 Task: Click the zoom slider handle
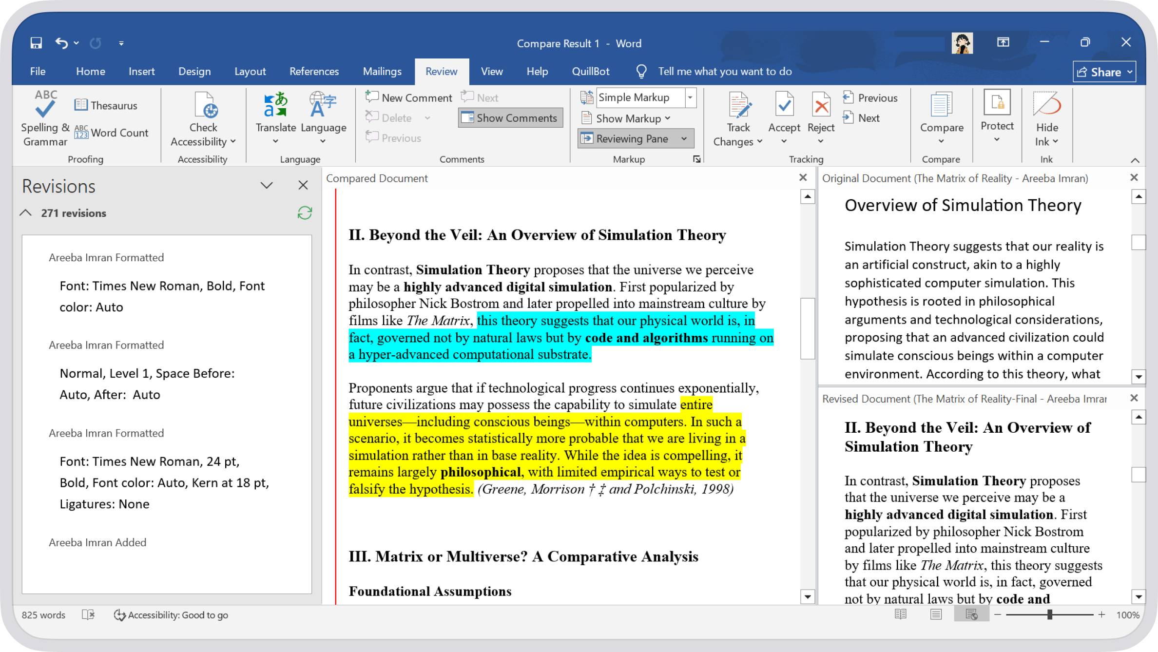tap(1050, 614)
